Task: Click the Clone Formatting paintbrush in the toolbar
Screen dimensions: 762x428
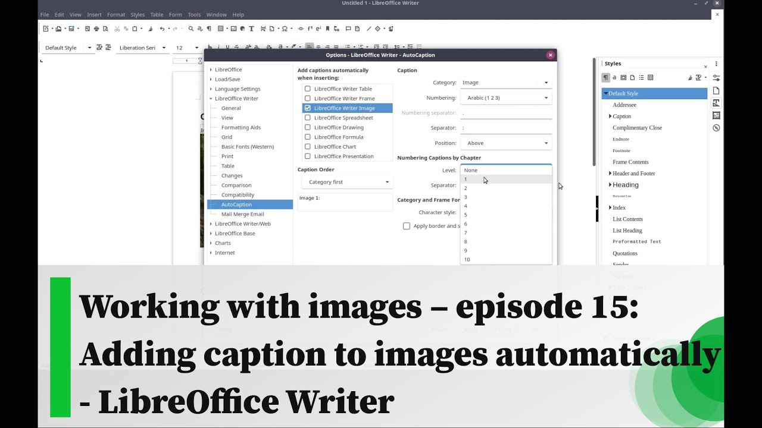Action: (x=150, y=29)
